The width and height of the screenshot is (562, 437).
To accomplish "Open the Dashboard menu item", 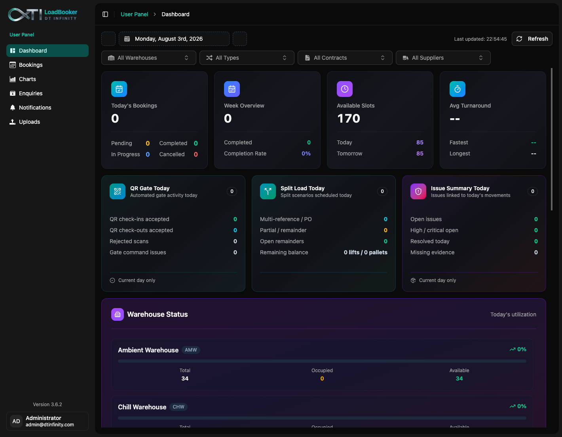I will click(47, 51).
